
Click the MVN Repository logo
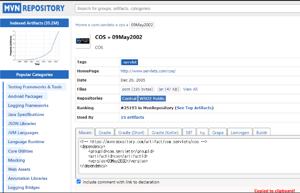point(34,8)
